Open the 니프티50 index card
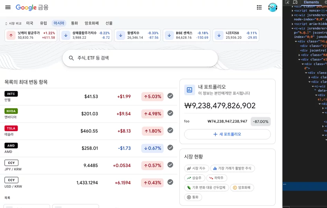This screenshot has width=327, height=208. [x=236, y=35]
